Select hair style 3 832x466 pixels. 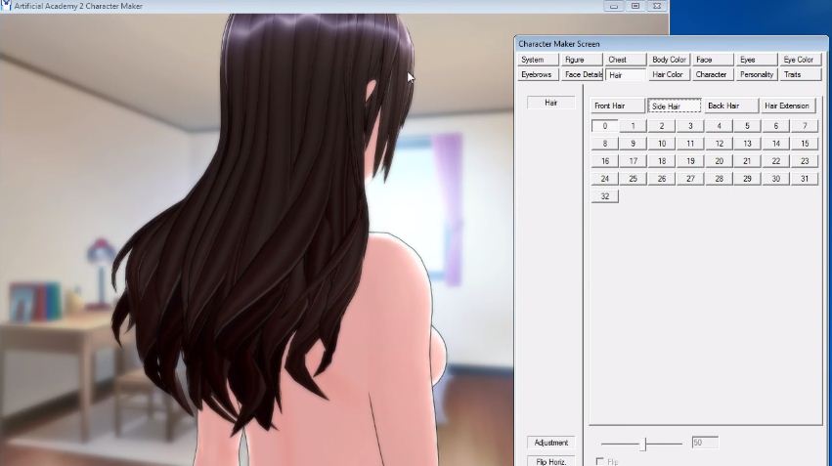point(690,126)
